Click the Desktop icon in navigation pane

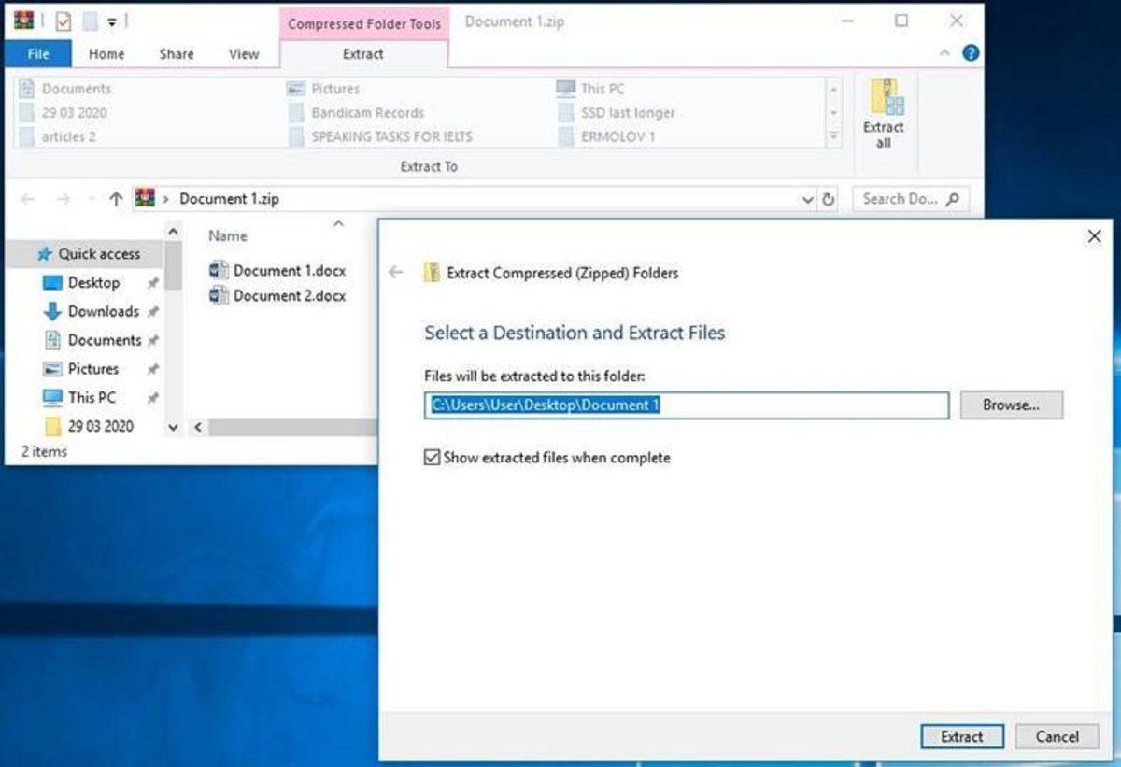click(52, 282)
